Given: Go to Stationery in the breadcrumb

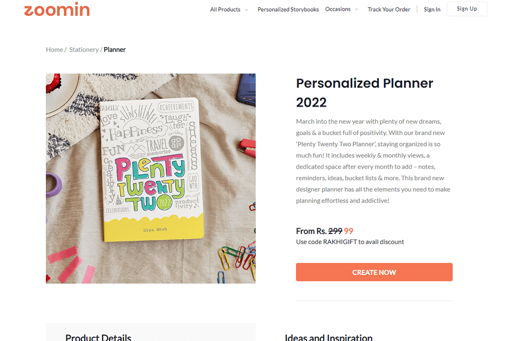Looking at the screenshot, I should point(84,50).
